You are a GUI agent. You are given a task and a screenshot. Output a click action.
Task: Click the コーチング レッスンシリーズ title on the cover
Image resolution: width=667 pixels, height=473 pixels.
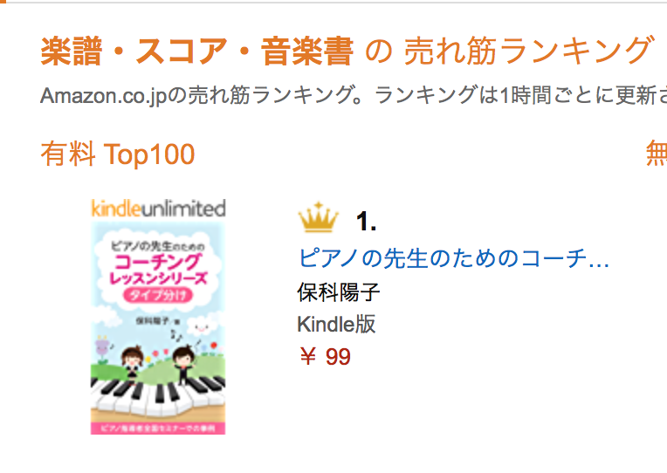coord(157,270)
